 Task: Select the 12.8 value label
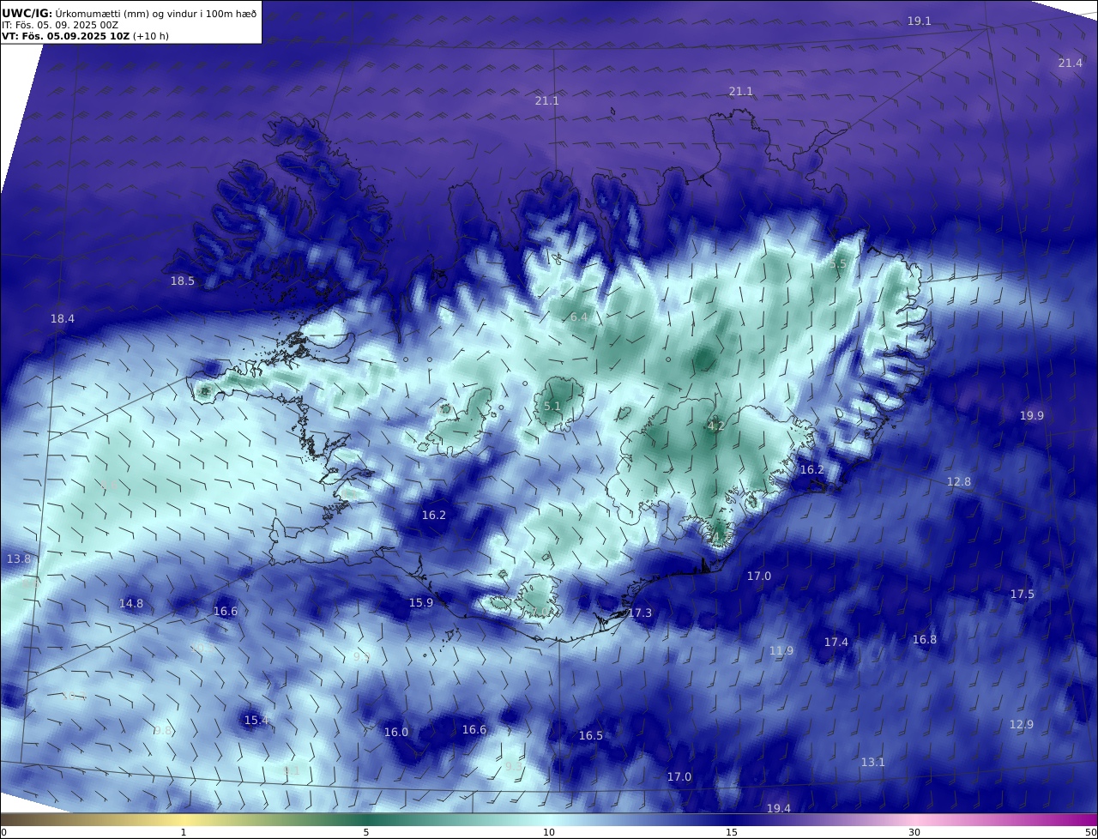click(x=958, y=481)
